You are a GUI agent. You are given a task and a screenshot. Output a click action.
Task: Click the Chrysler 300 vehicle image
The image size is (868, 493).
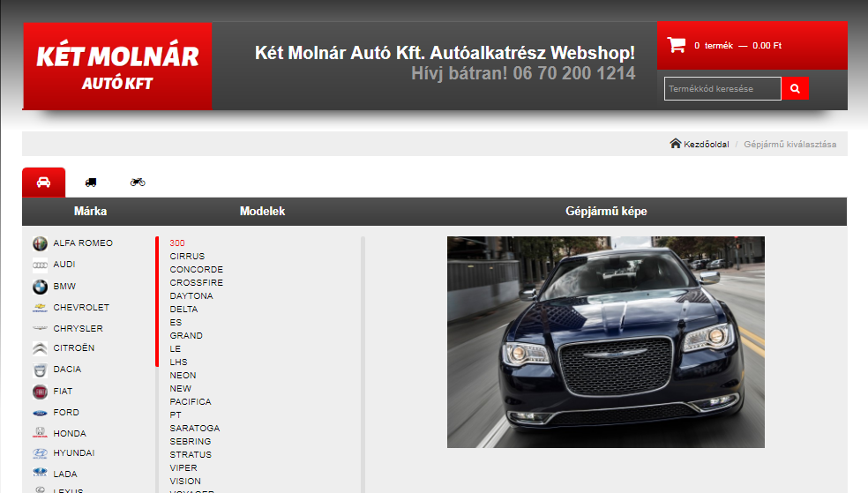[606, 342]
